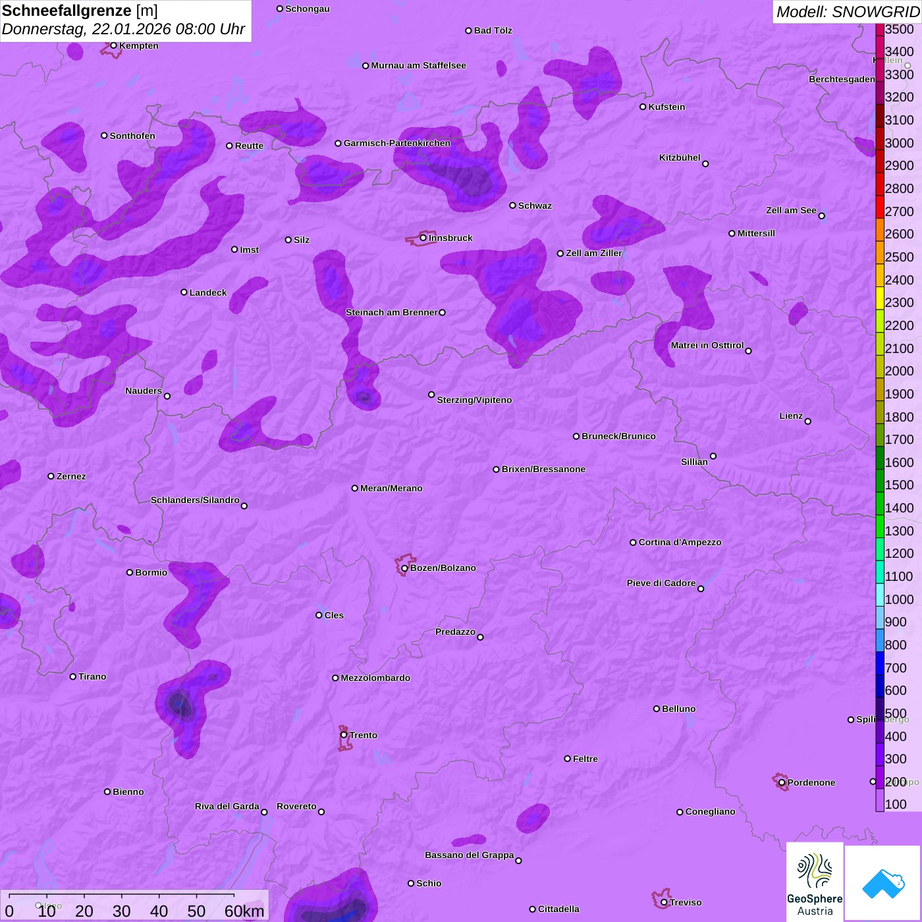This screenshot has width=922, height=922.
Task: Click the Kempten city label
Action: coord(138,45)
